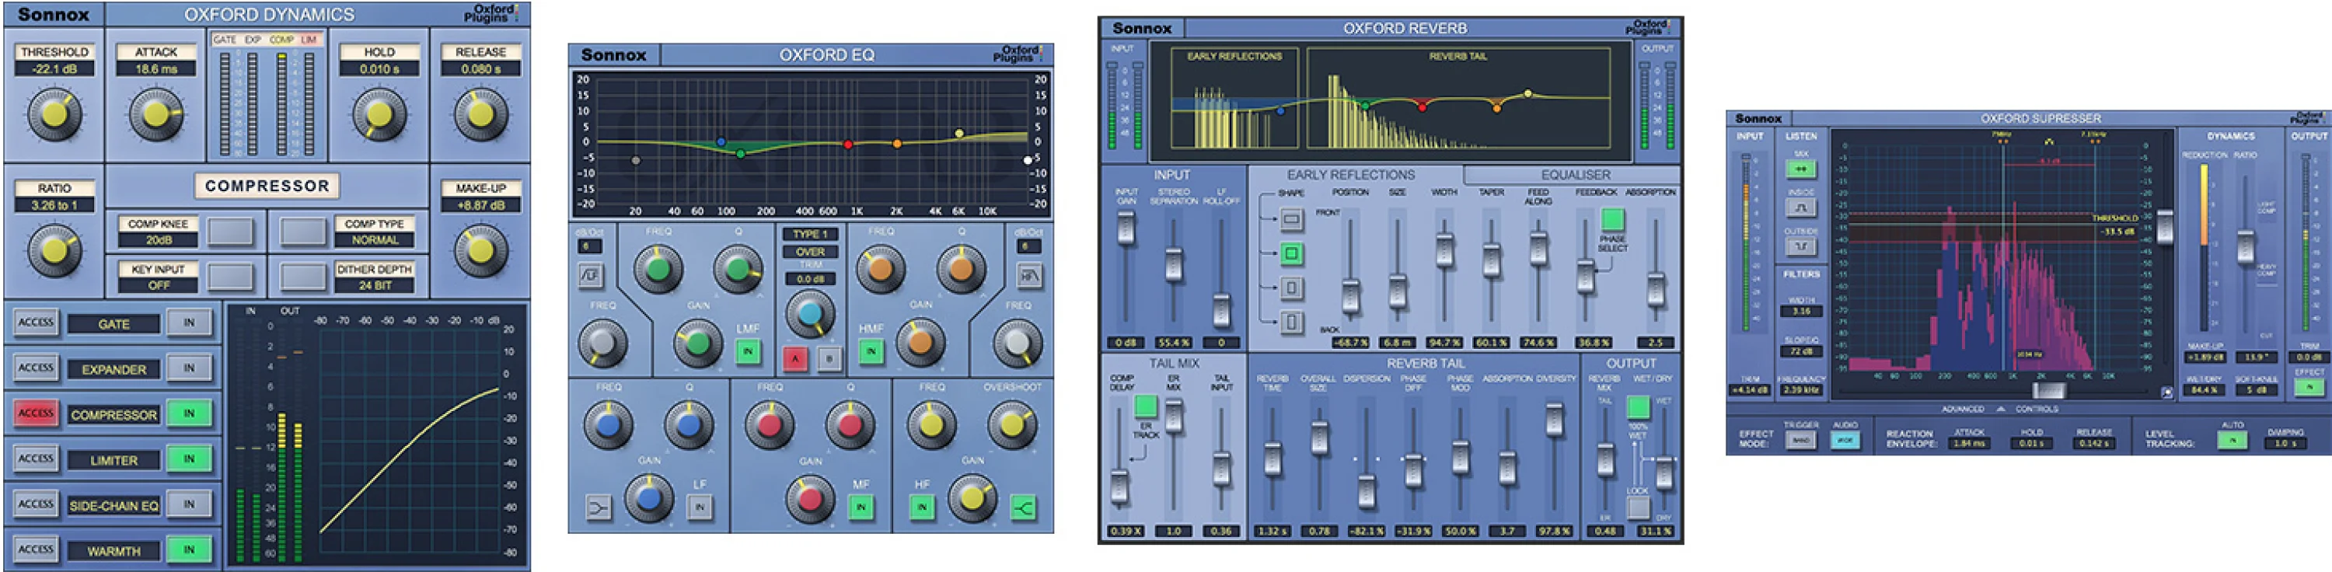Viewport: 2332px width, 572px height.
Task: Click the Reverb Time fader in Oxford Reverb
Action: [x=1272, y=459]
